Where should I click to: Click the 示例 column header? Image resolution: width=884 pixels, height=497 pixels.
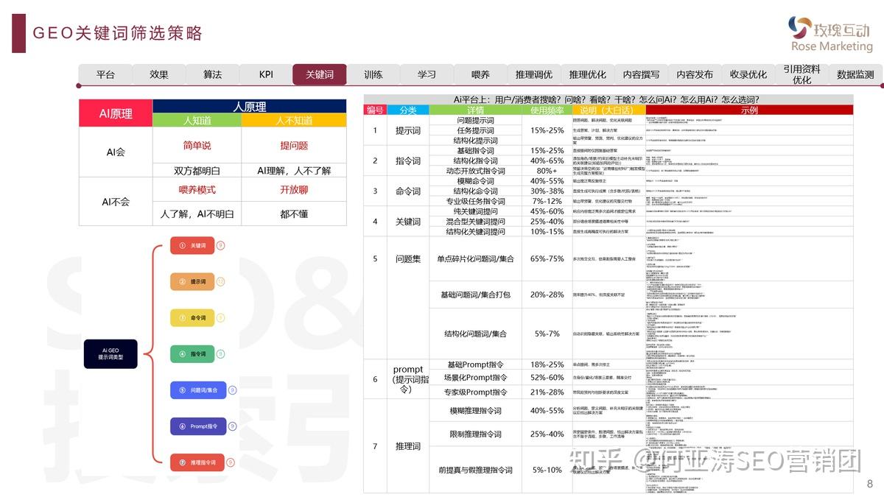748,110
